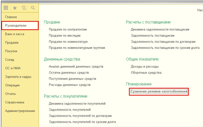The width and height of the screenshot is (203, 127).
Task: Open Анализ движений денежных средств
Action: 76,67
